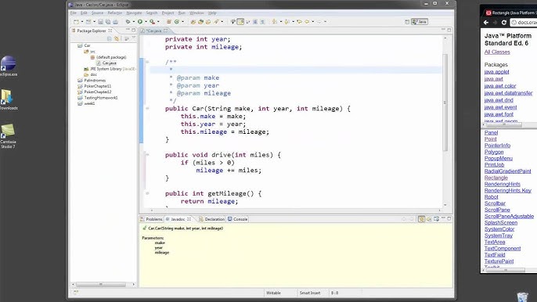Open Package Explorer view menu triangle
The image size is (537, 302).
134,38
